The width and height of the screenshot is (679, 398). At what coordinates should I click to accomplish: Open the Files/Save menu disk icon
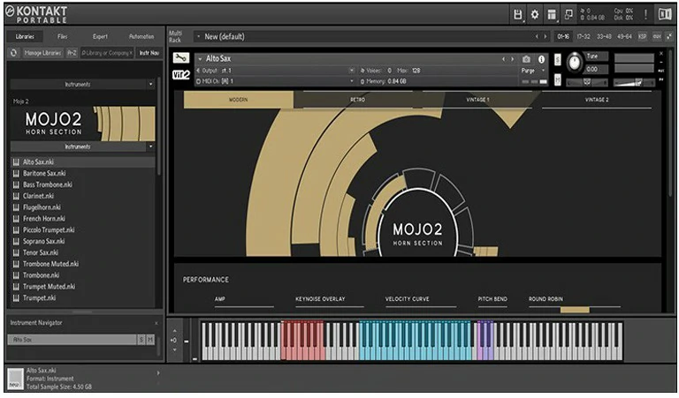517,14
